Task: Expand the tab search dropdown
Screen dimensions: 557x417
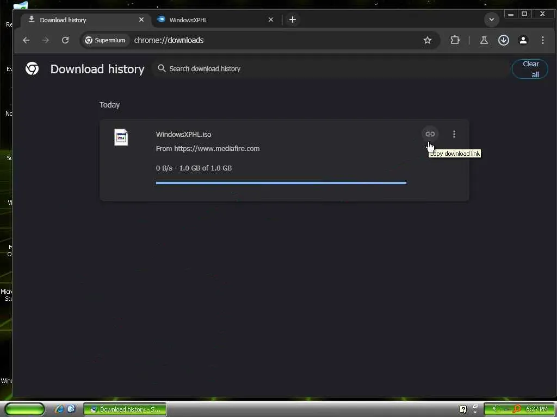Action: 492,20
